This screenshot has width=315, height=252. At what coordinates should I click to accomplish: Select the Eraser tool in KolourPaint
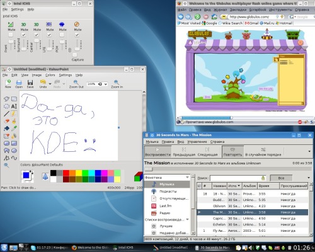[x=6, y=121]
